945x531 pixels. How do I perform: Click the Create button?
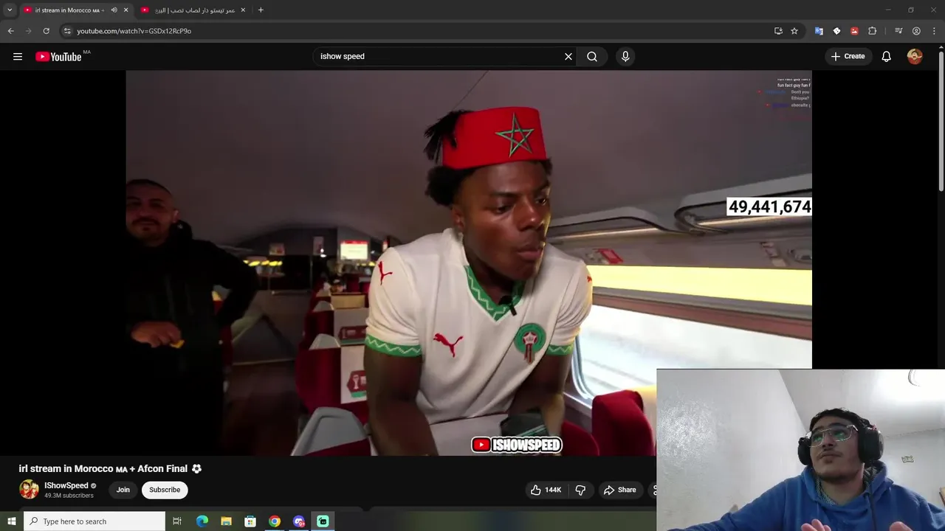[848, 57]
